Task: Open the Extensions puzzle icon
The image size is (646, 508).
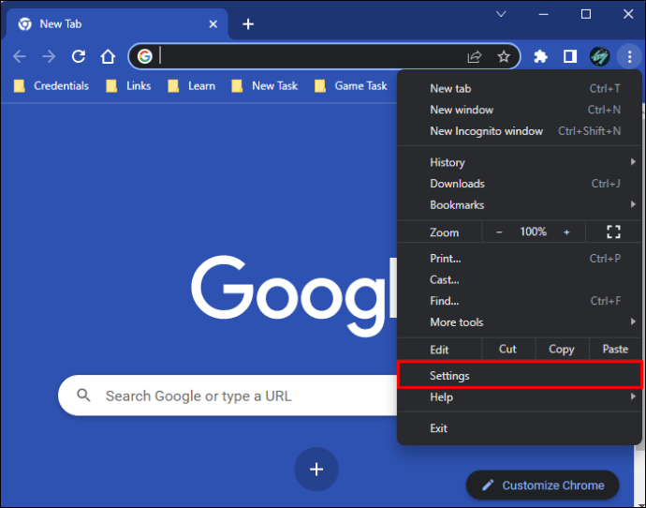Action: click(540, 56)
